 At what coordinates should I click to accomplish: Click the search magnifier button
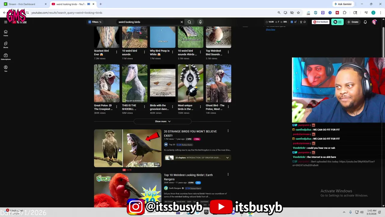pyautogui.click(x=189, y=22)
